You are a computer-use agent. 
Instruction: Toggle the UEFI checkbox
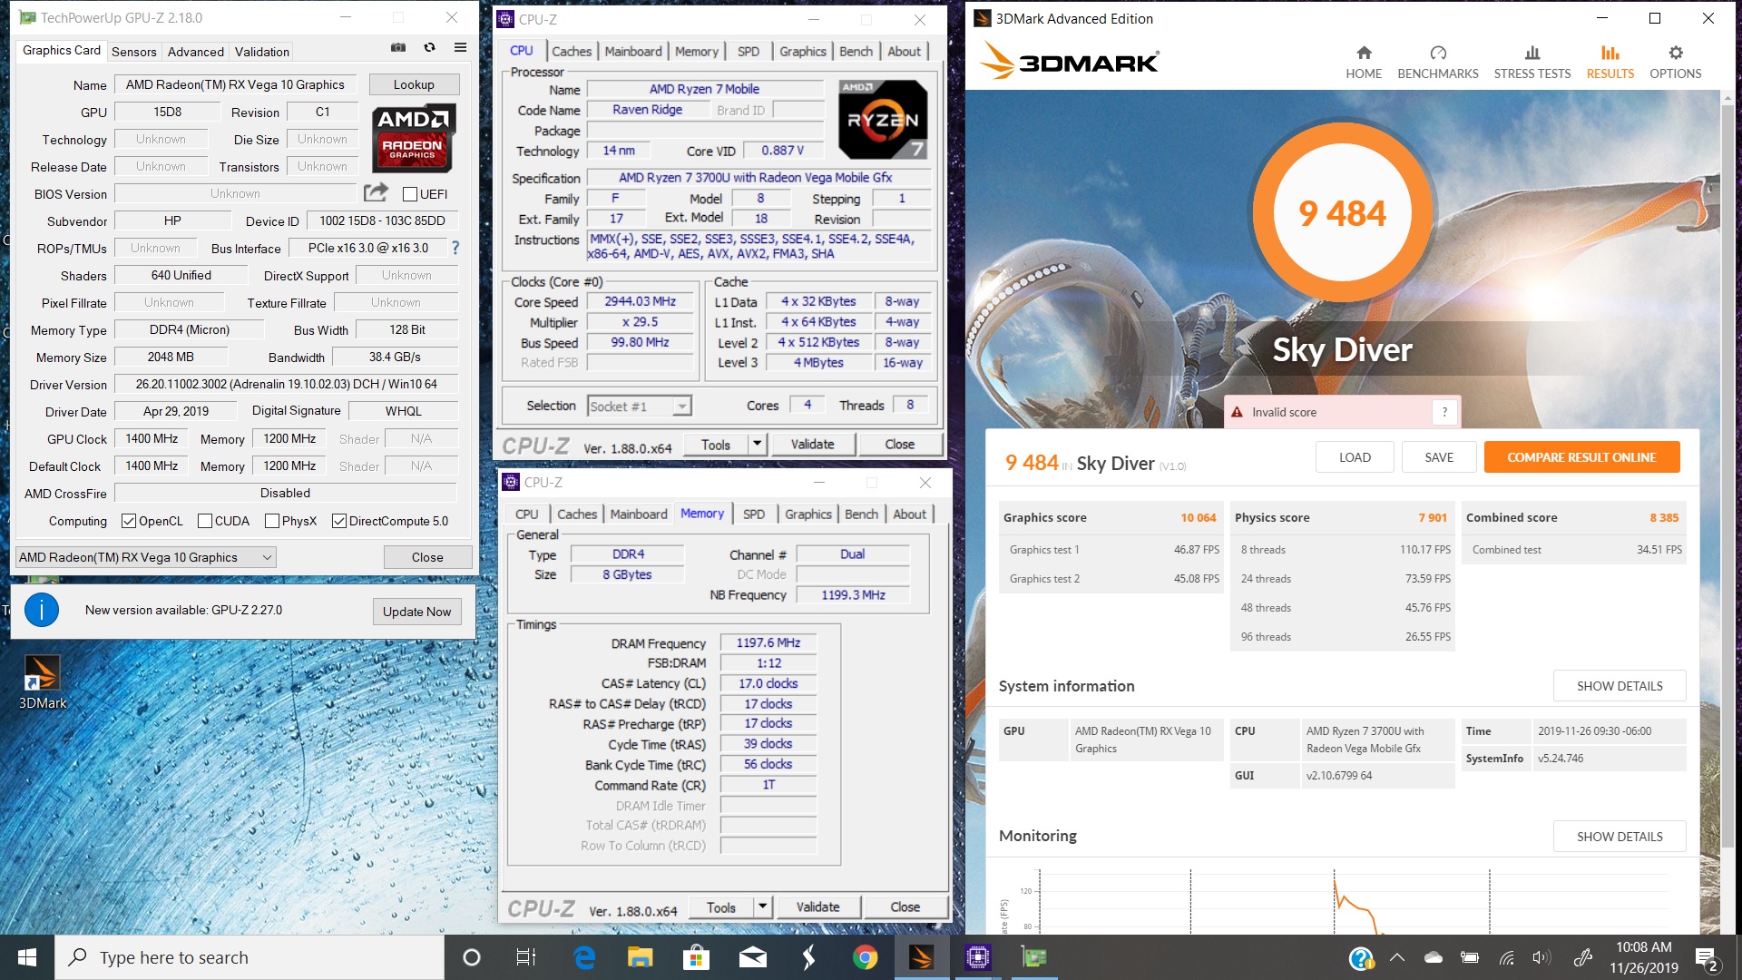pos(410,194)
